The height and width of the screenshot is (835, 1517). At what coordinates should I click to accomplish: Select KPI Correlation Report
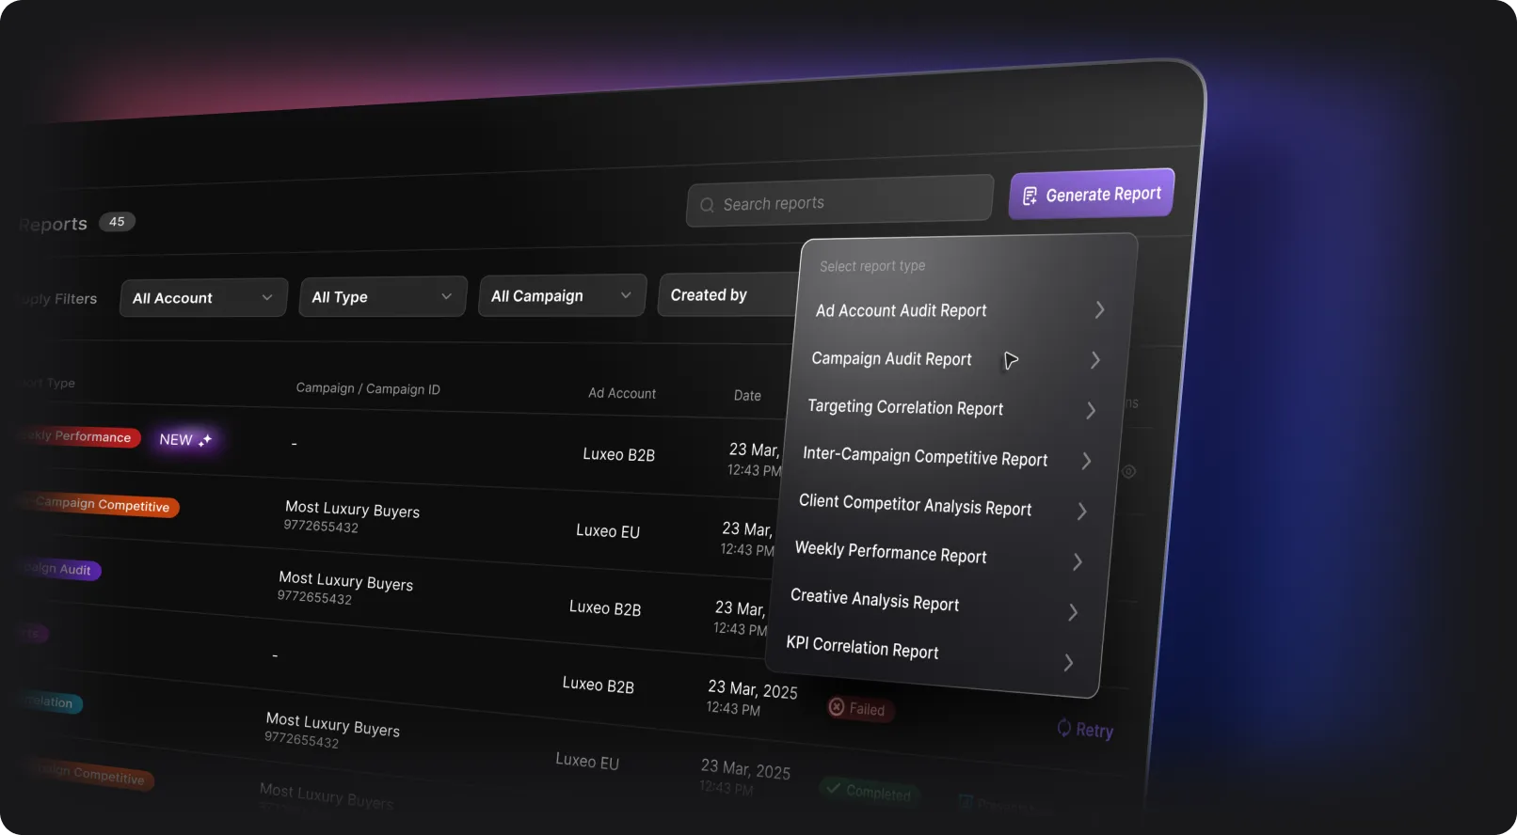[x=862, y=648]
